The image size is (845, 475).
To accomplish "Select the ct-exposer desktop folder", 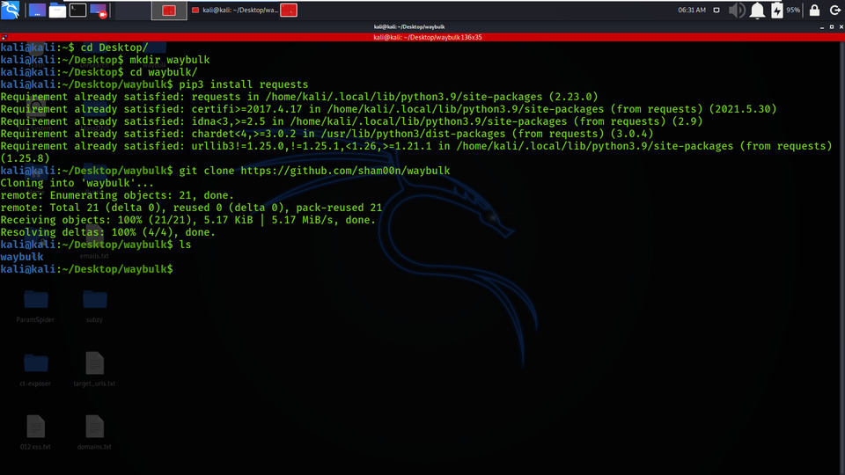I will pos(35,369).
